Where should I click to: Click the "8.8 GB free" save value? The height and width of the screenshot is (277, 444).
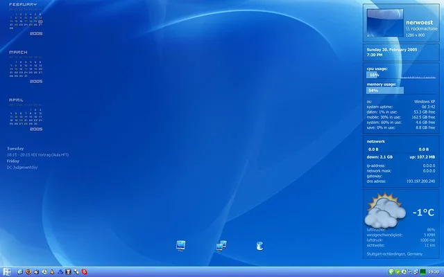pos(425,127)
